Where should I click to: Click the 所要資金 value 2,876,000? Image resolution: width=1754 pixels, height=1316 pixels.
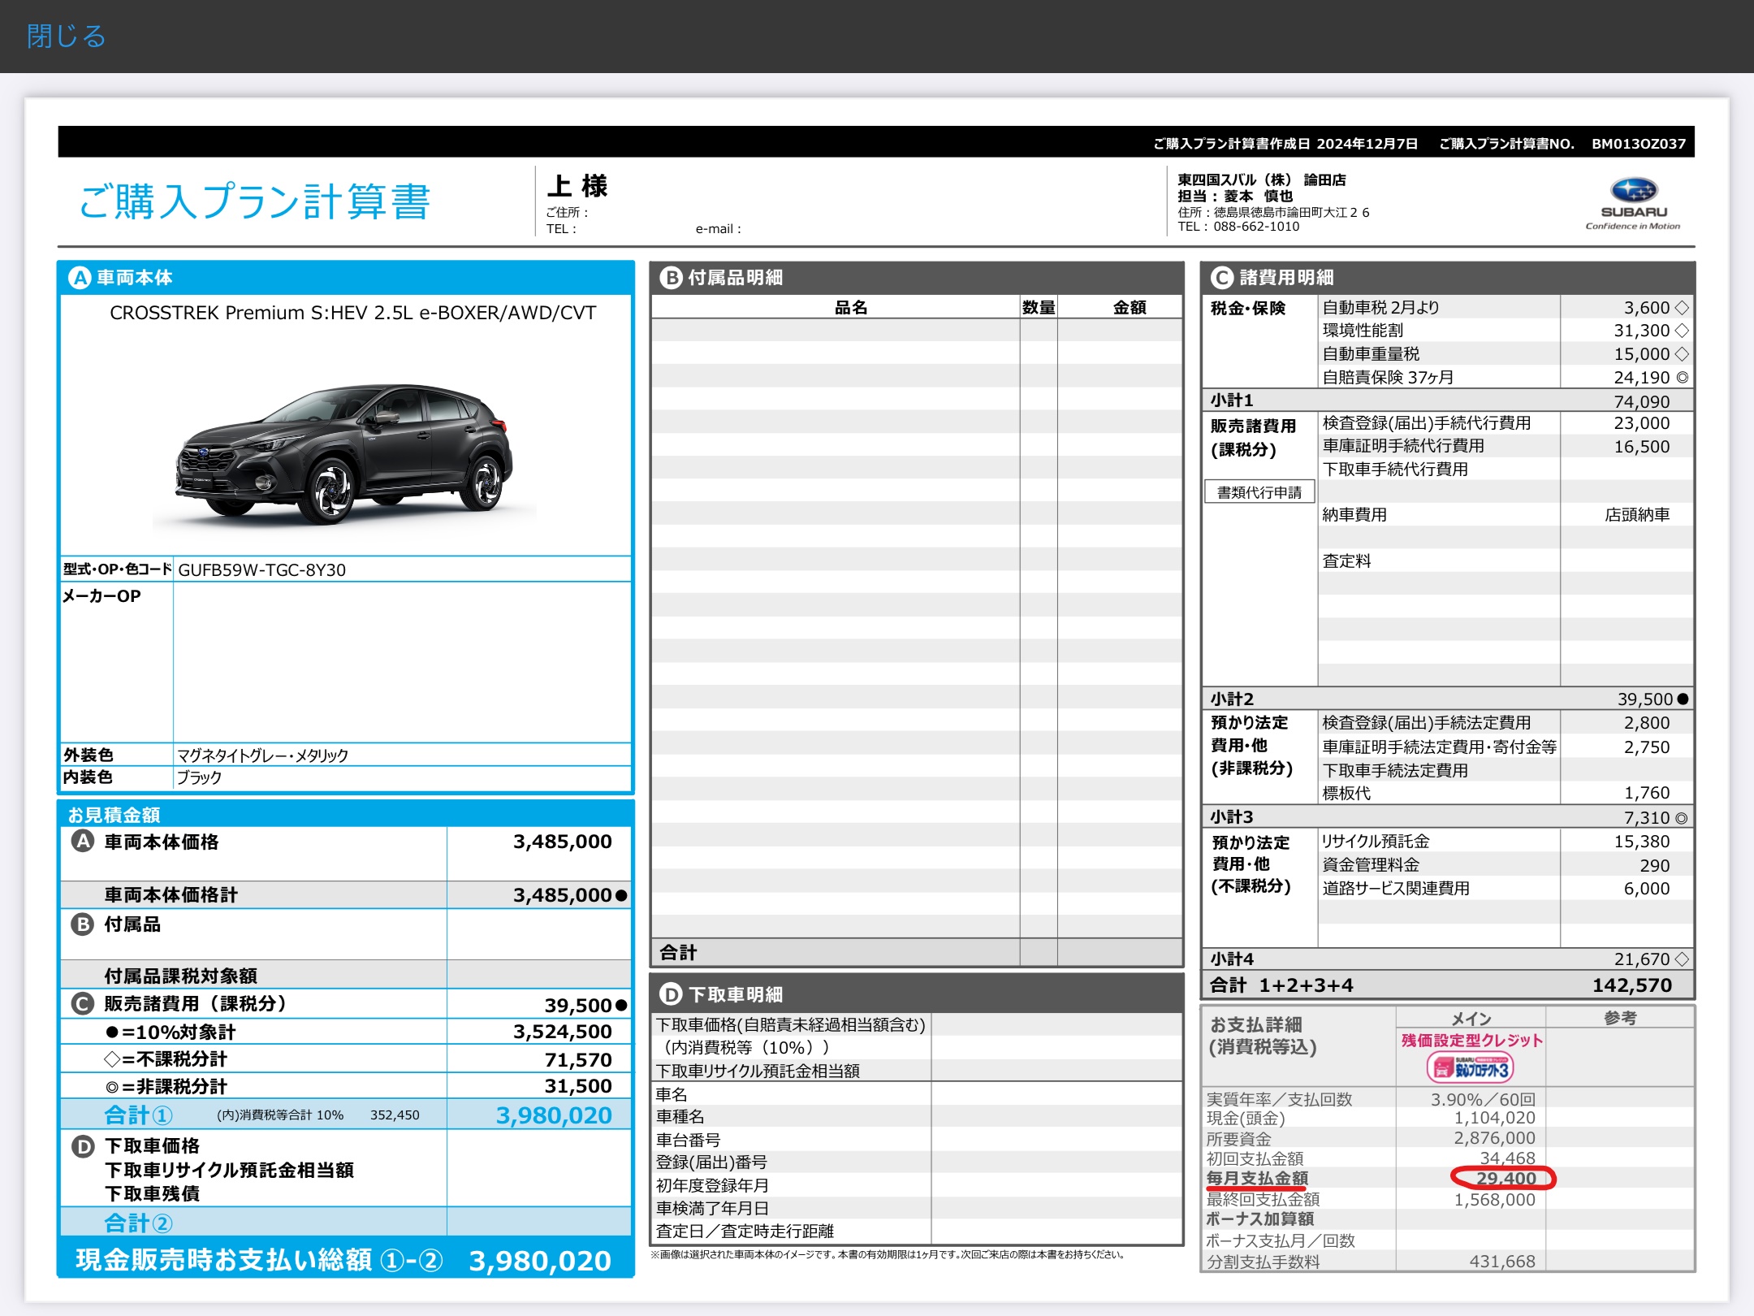point(1494,1138)
